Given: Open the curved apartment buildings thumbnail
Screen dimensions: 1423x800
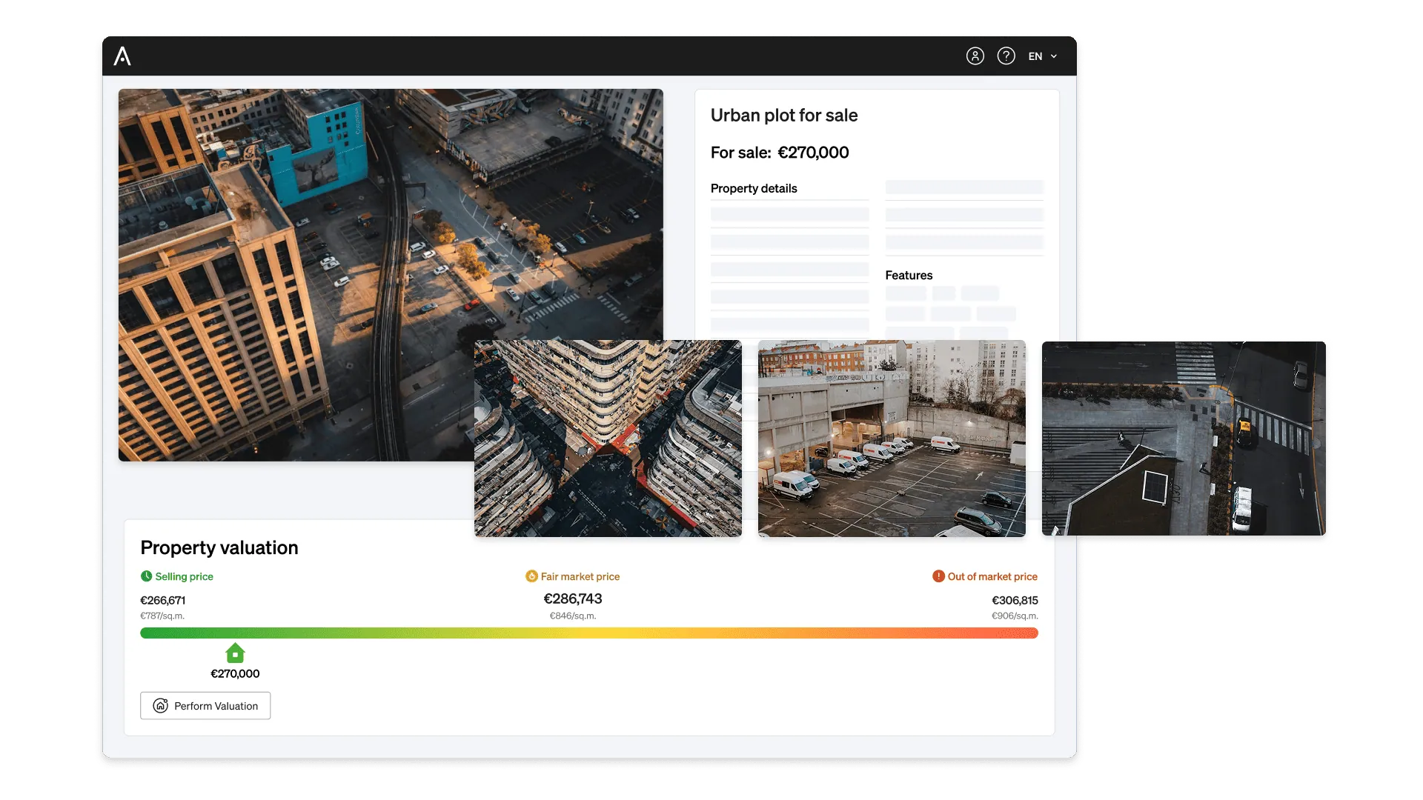Looking at the screenshot, I should 608,439.
